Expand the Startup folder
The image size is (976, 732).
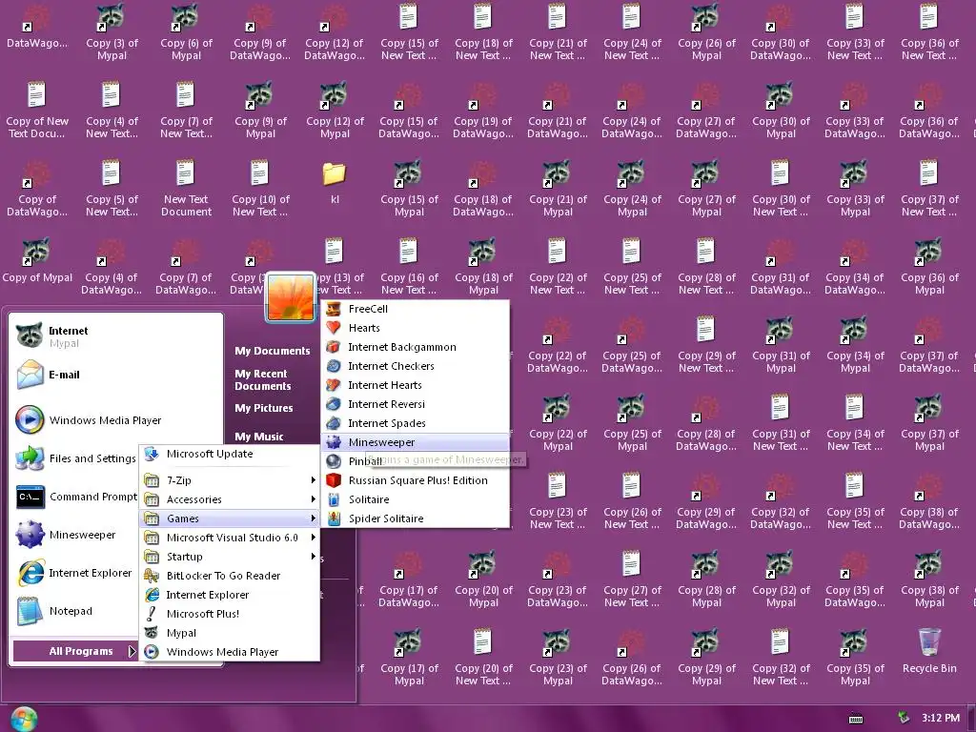pos(230,557)
